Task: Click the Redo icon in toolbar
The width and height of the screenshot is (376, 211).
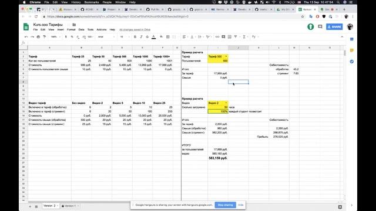Action: point(32,37)
